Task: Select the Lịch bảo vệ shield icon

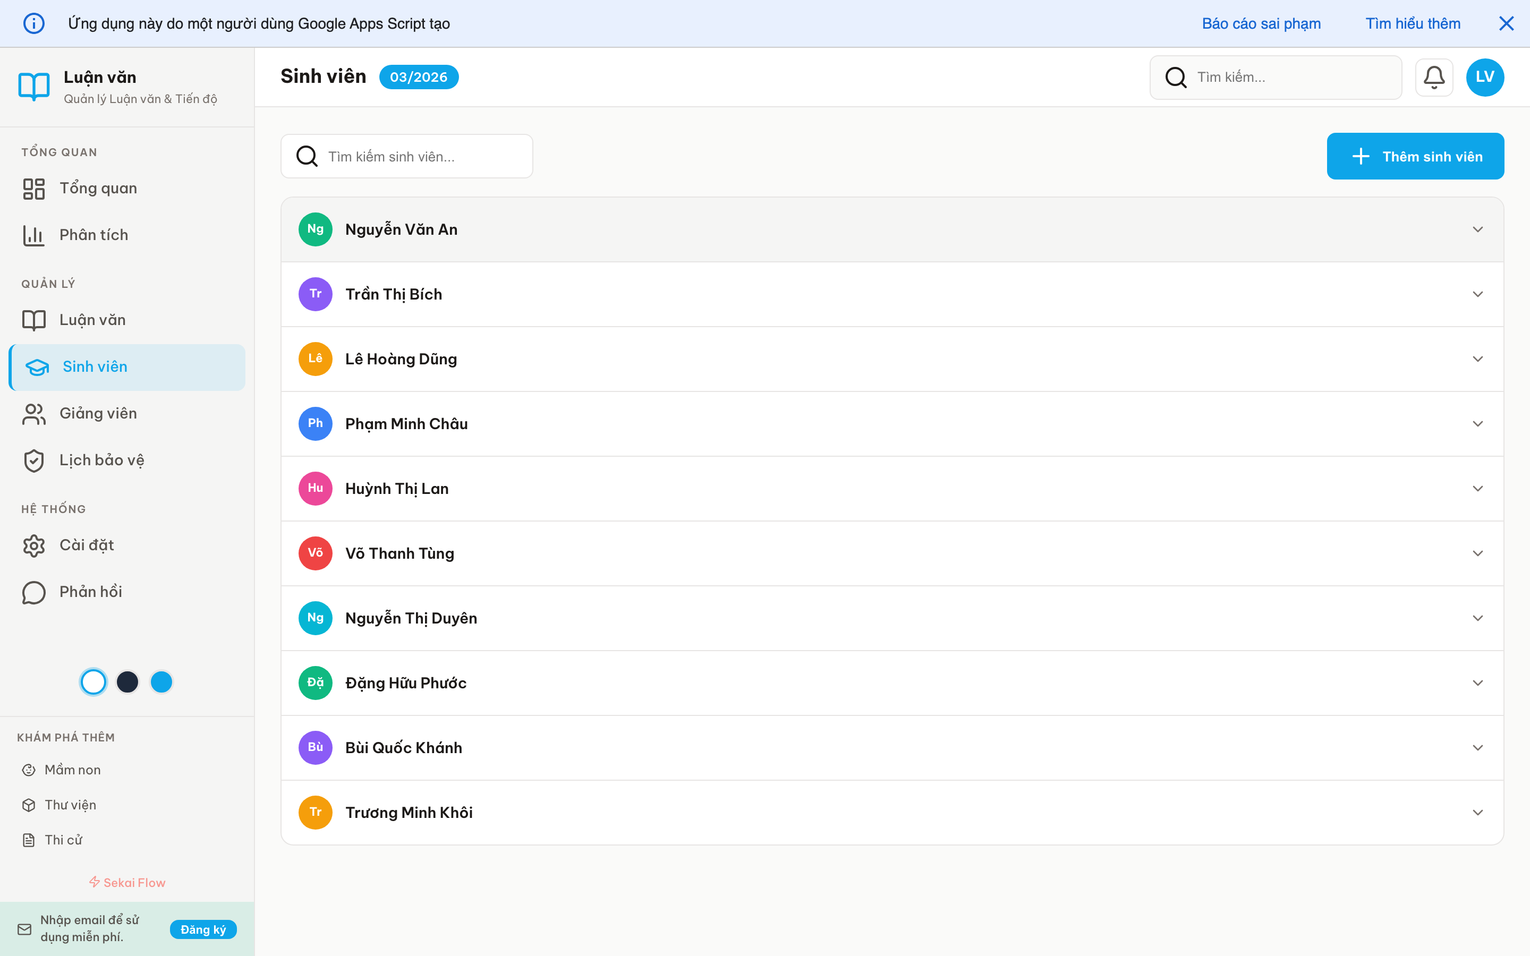Action: [33, 460]
